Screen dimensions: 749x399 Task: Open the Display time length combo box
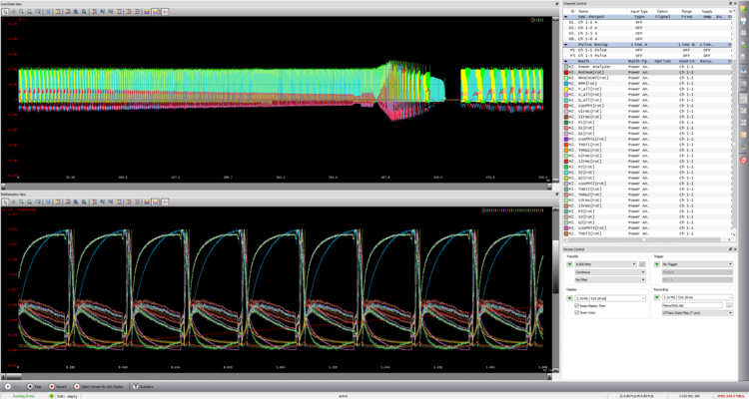coord(610,298)
